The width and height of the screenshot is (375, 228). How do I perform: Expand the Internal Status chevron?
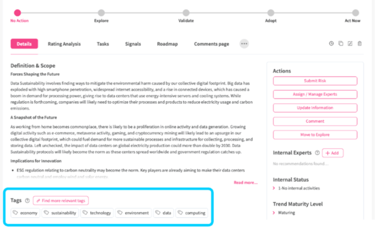(274, 188)
